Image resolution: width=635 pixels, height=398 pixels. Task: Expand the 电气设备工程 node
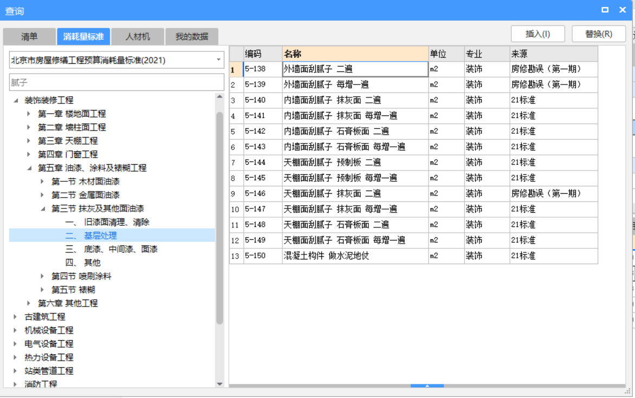15,344
